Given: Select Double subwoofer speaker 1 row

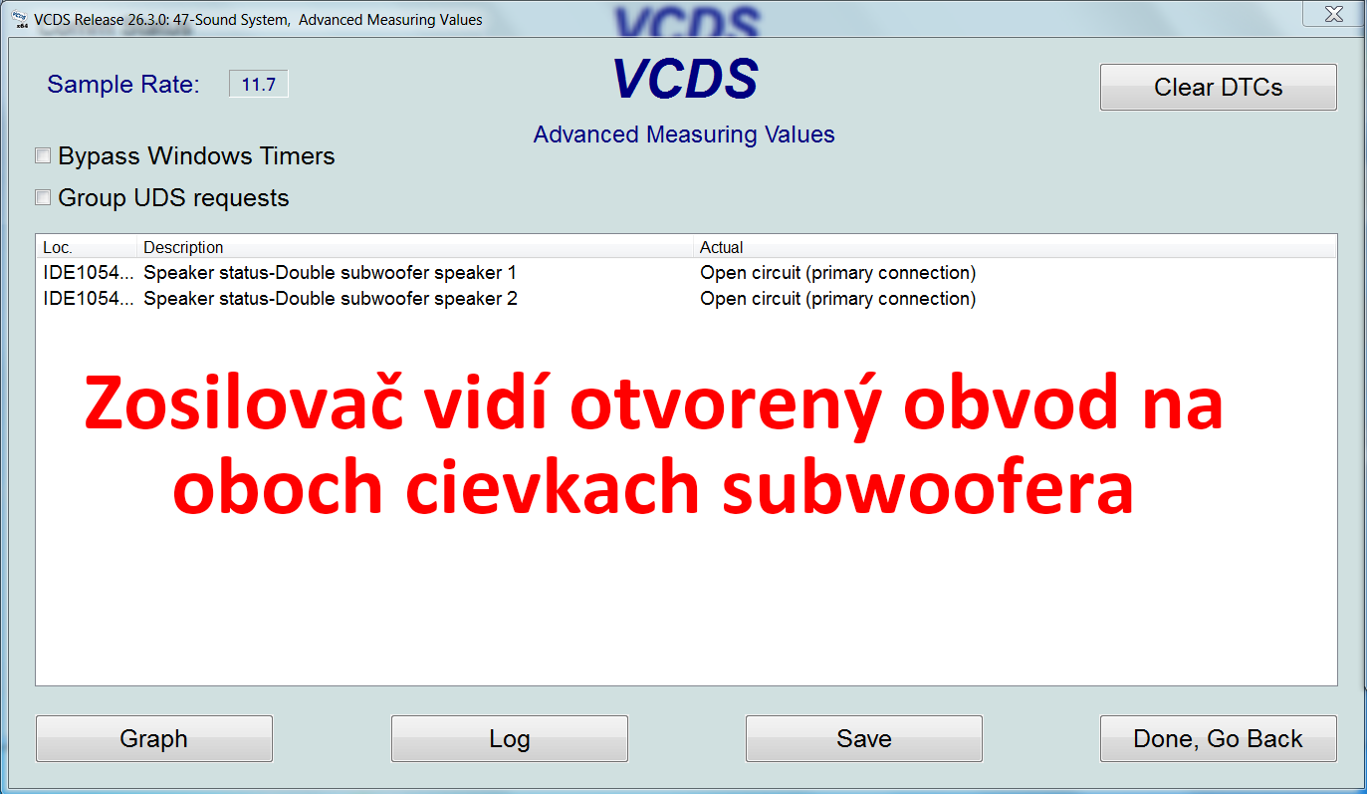Looking at the screenshot, I should click(x=686, y=273).
